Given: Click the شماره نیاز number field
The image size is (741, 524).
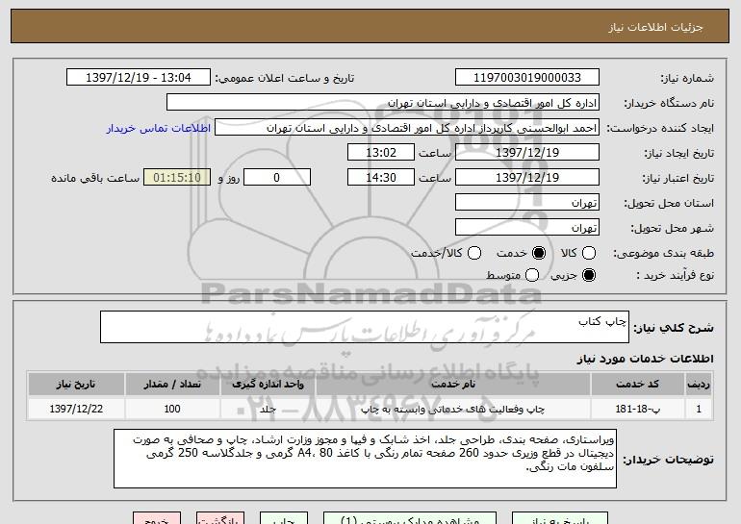Looking at the screenshot, I should [527, 78].
